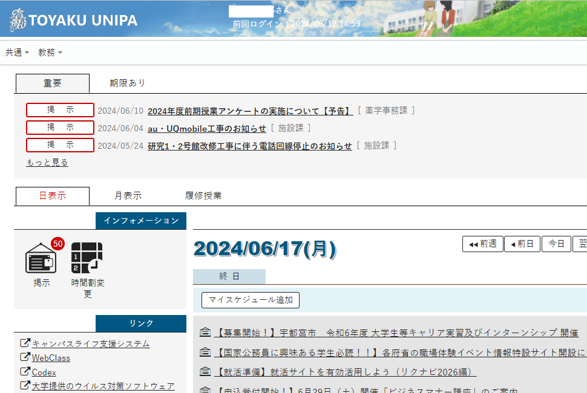Click notice icon beside 【国家公務員に興味ある学生必読

(x=205, y=352)
